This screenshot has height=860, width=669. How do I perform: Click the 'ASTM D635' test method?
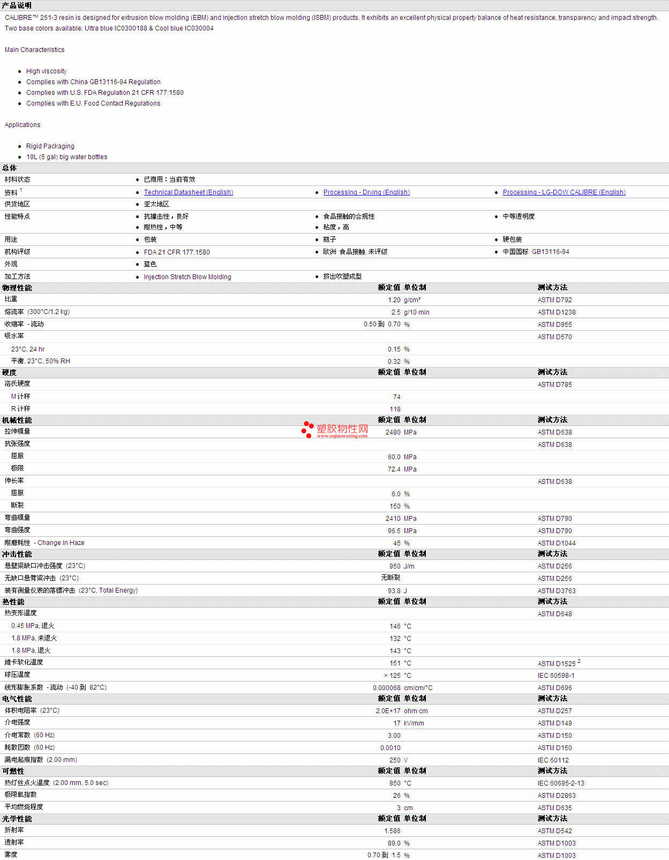[555, 808]
